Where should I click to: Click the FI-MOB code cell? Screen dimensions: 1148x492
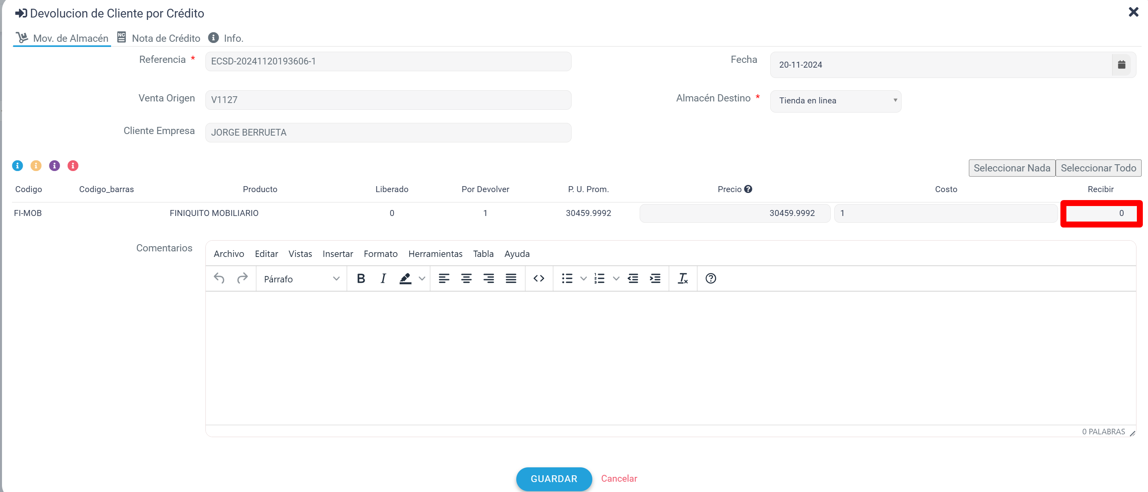[27, 213]
